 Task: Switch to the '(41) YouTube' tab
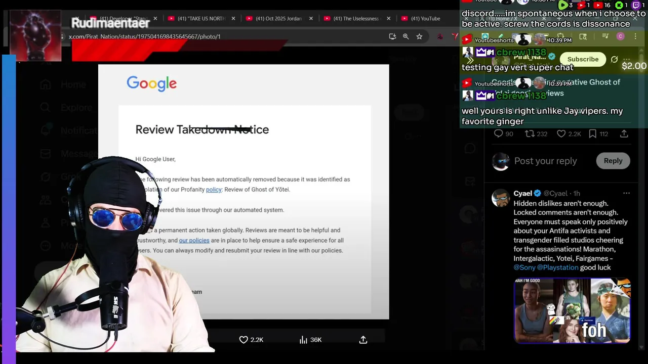tap(425, 19)
